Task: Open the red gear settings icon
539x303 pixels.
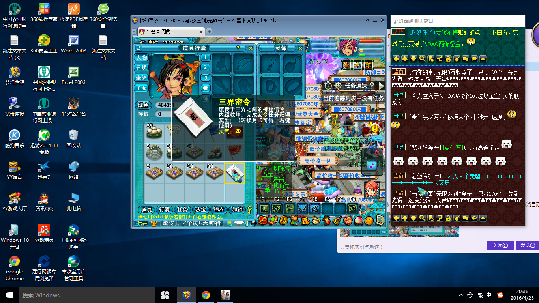Action: click(x=377, y=153)
